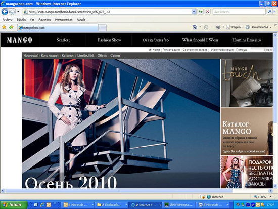
Task: Click the Идентификация link
Action: (222, 50)
